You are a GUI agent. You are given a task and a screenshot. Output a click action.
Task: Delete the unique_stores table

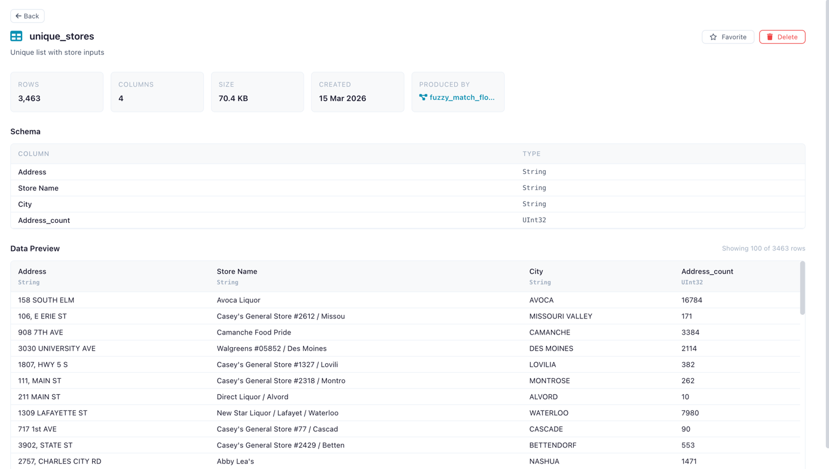click(782, 37)
